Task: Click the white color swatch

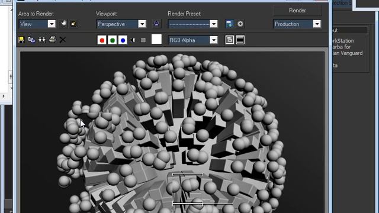Action: [156, 39]
